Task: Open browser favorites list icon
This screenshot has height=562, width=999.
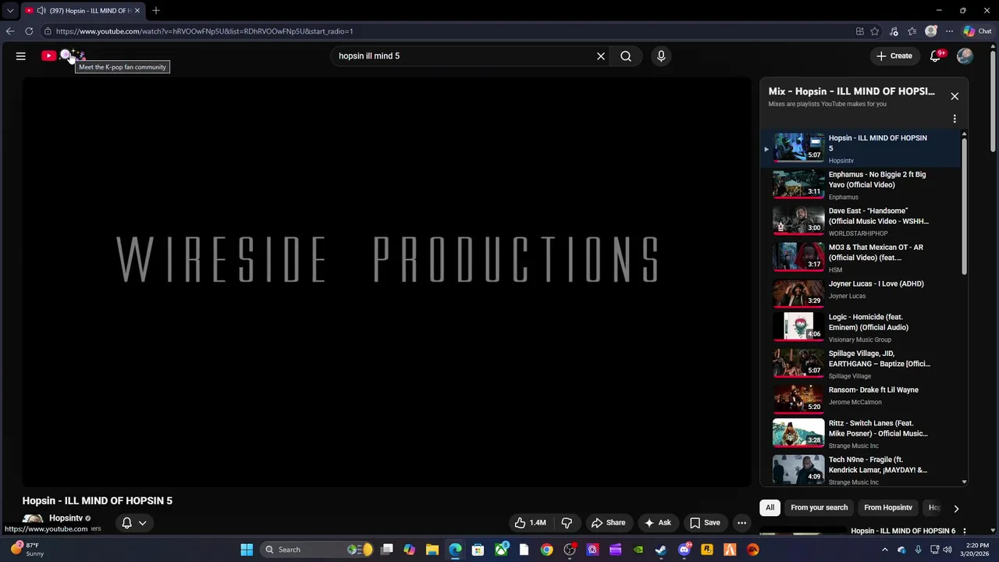Action: click(x=912, y=31)
